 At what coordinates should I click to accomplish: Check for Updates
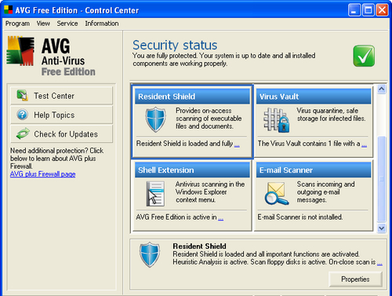point(62,133)
